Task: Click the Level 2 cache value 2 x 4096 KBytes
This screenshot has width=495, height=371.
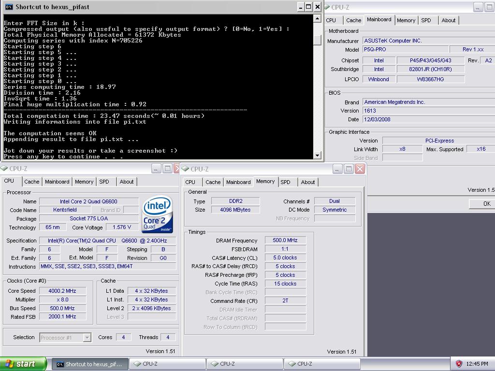Action: pos(152,308)
